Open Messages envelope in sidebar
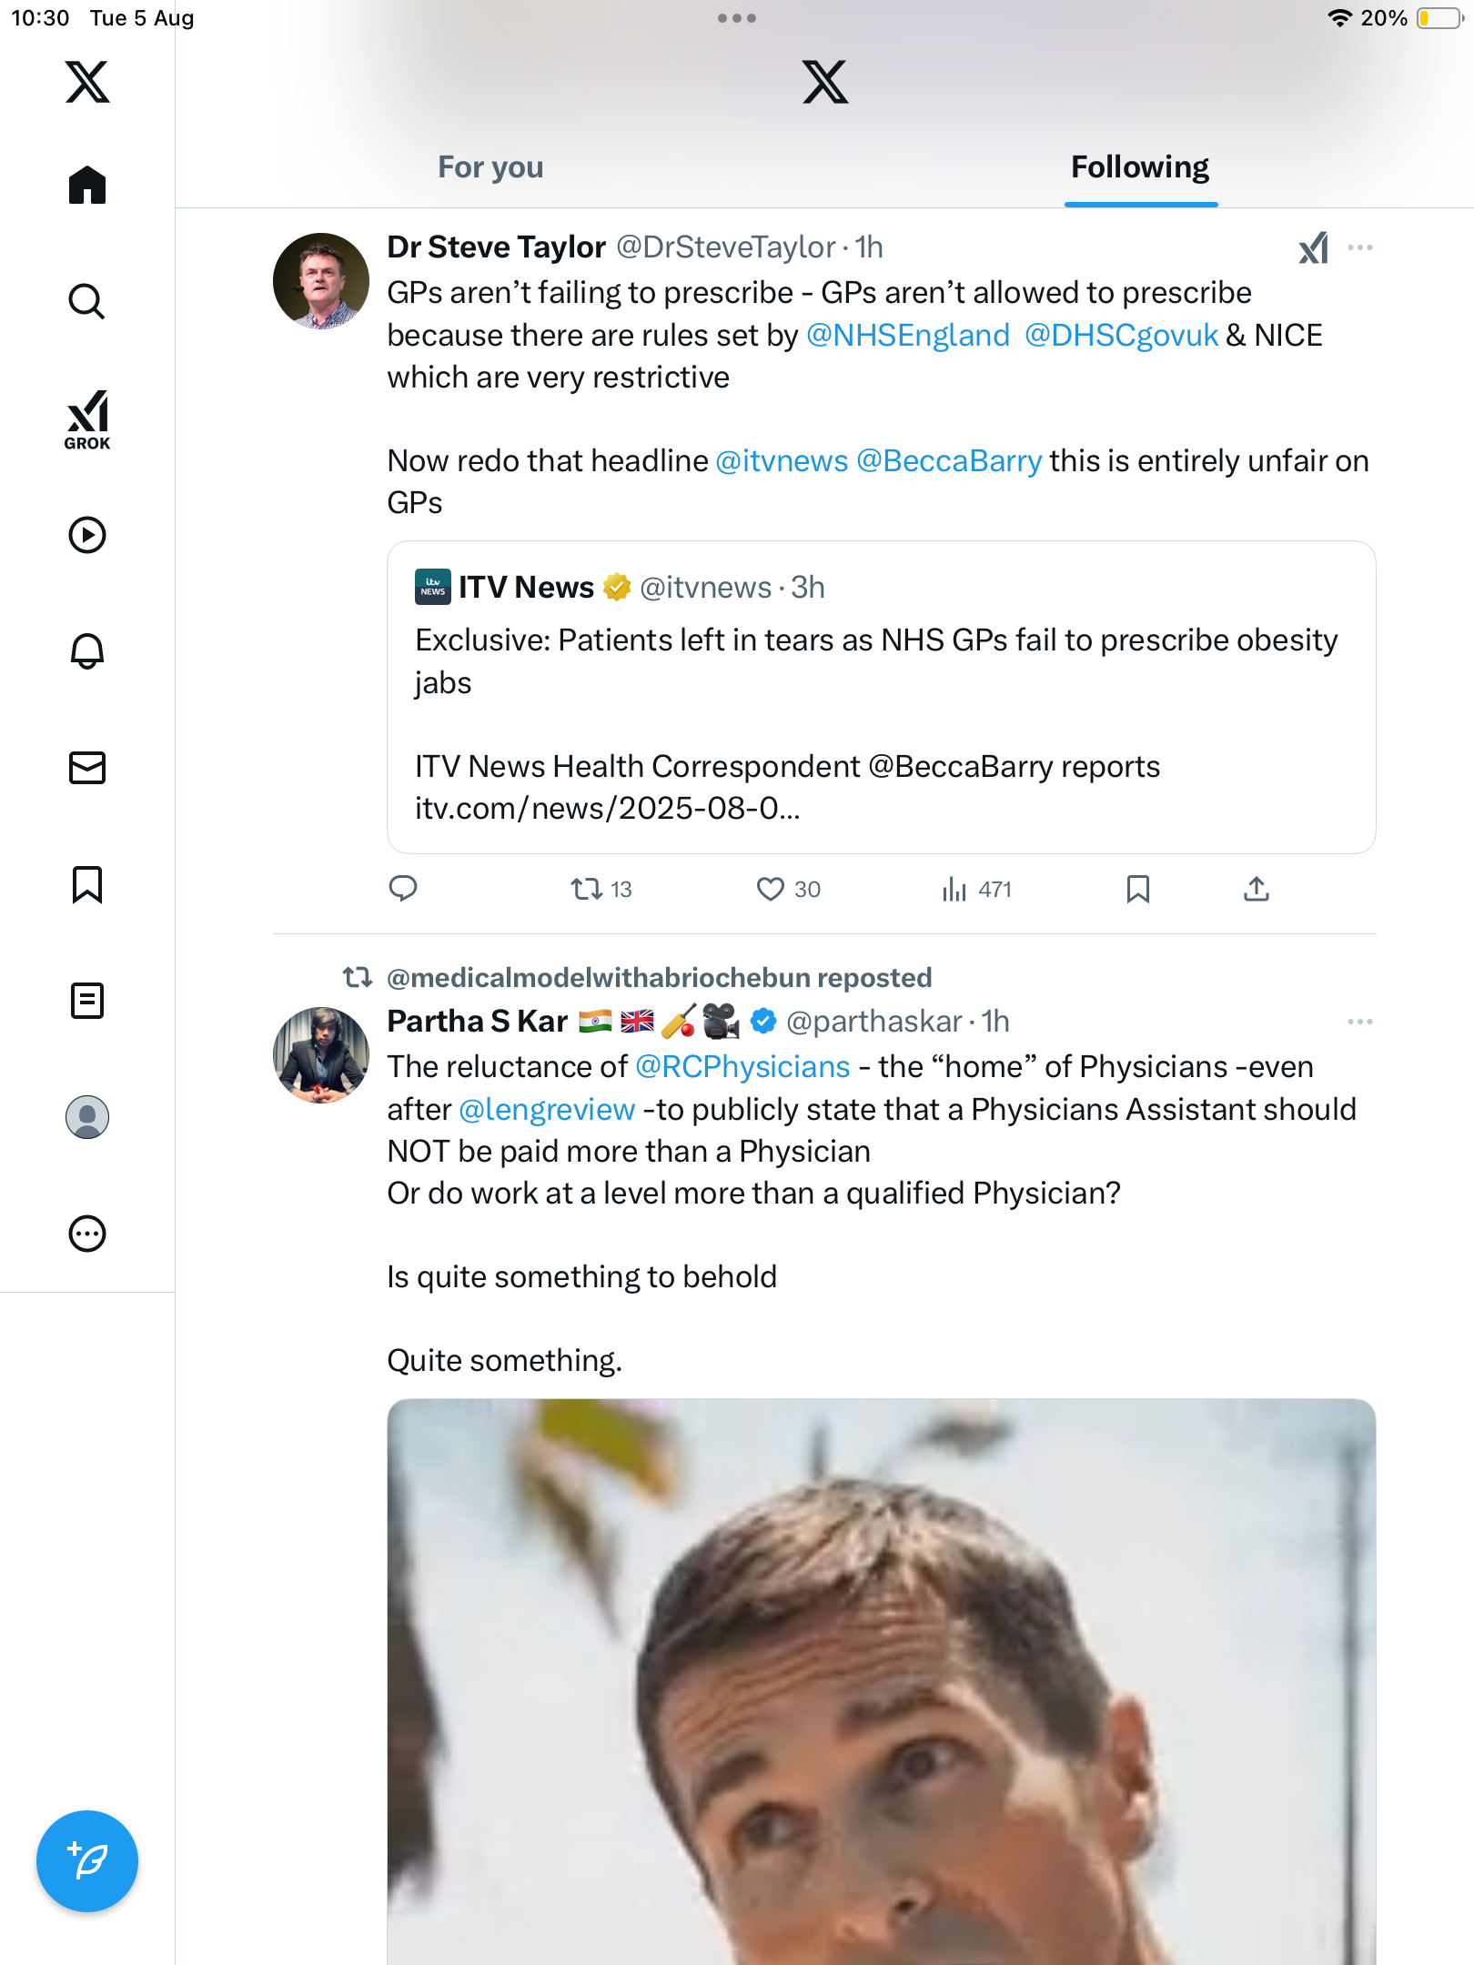 pos(87,768)
